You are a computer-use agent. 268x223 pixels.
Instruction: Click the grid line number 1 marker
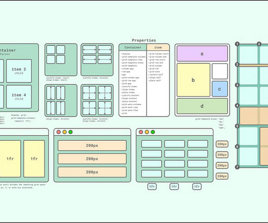237,44
